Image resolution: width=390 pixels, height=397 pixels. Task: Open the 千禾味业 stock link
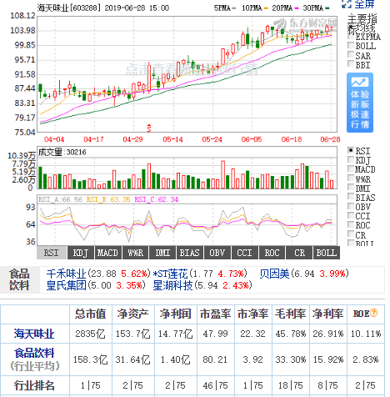click(66, 274)
